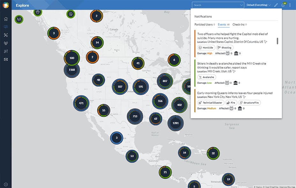Open the messages envelope icon in the sidebar
The width and height of the screenshot is (296, 188).
pos(5,59)
